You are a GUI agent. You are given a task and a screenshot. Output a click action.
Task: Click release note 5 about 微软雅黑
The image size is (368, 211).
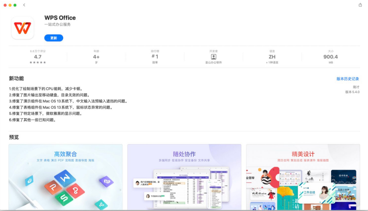point(46,114)
